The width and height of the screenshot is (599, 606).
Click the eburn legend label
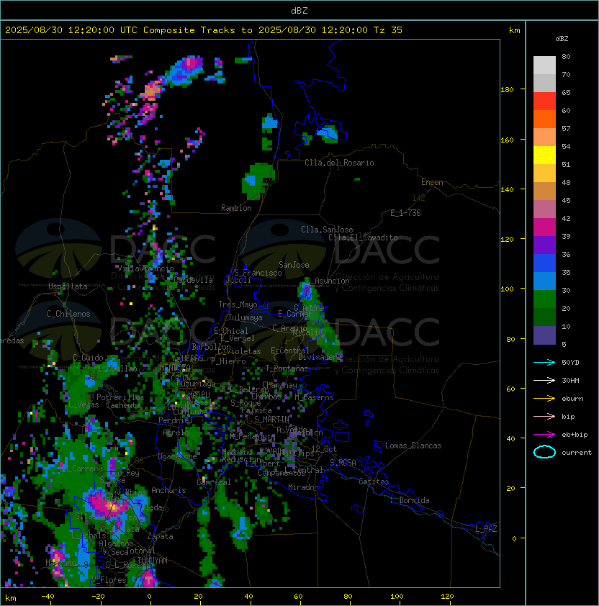572,399
